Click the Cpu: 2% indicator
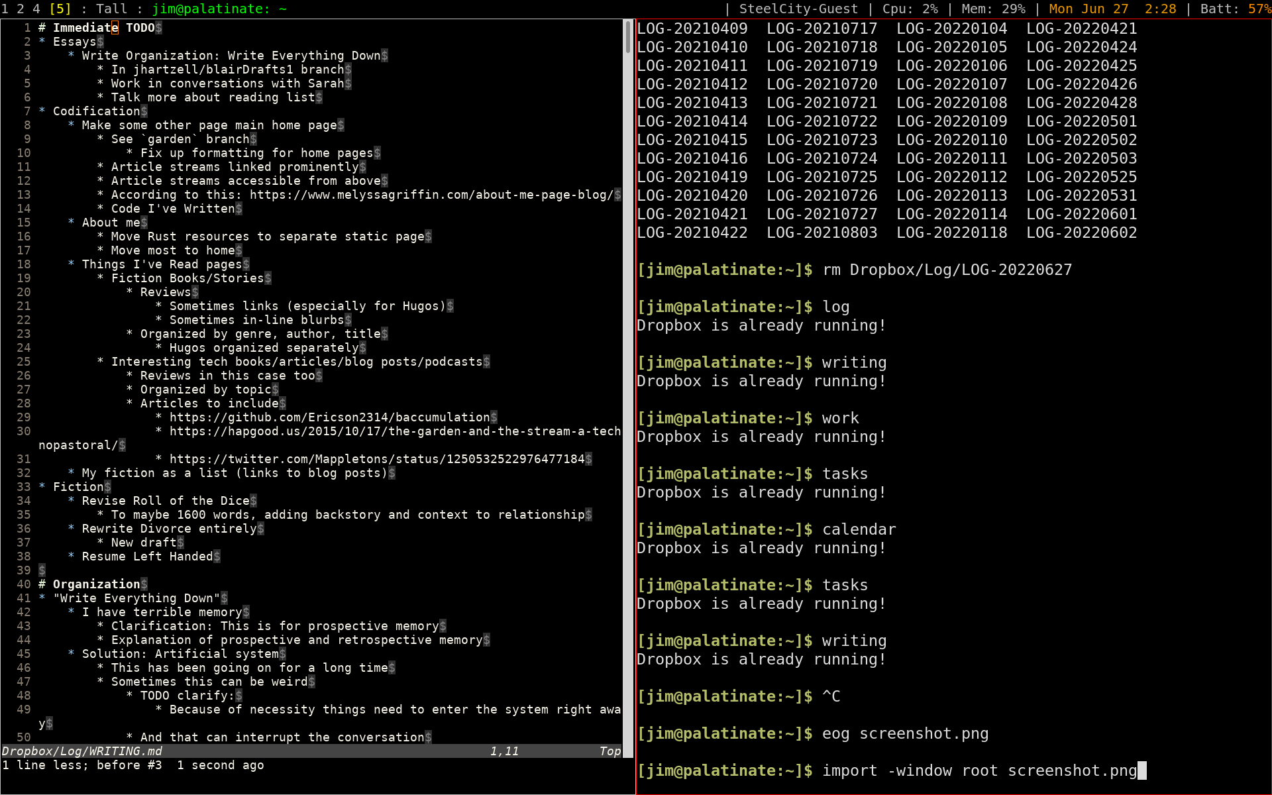1272x795 pixels. (x=910, y=9)
